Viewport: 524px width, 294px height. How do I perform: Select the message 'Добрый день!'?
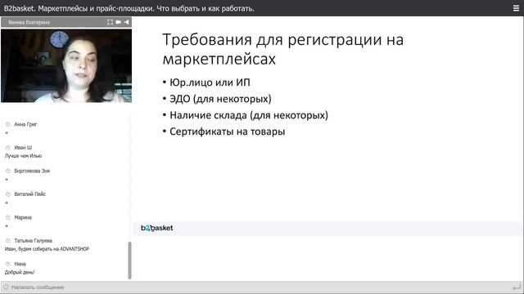pyautogui.click(x=20, y=272)
